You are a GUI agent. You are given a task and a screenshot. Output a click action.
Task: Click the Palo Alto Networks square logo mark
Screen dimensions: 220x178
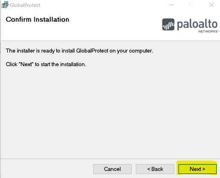tap(168, 24)
